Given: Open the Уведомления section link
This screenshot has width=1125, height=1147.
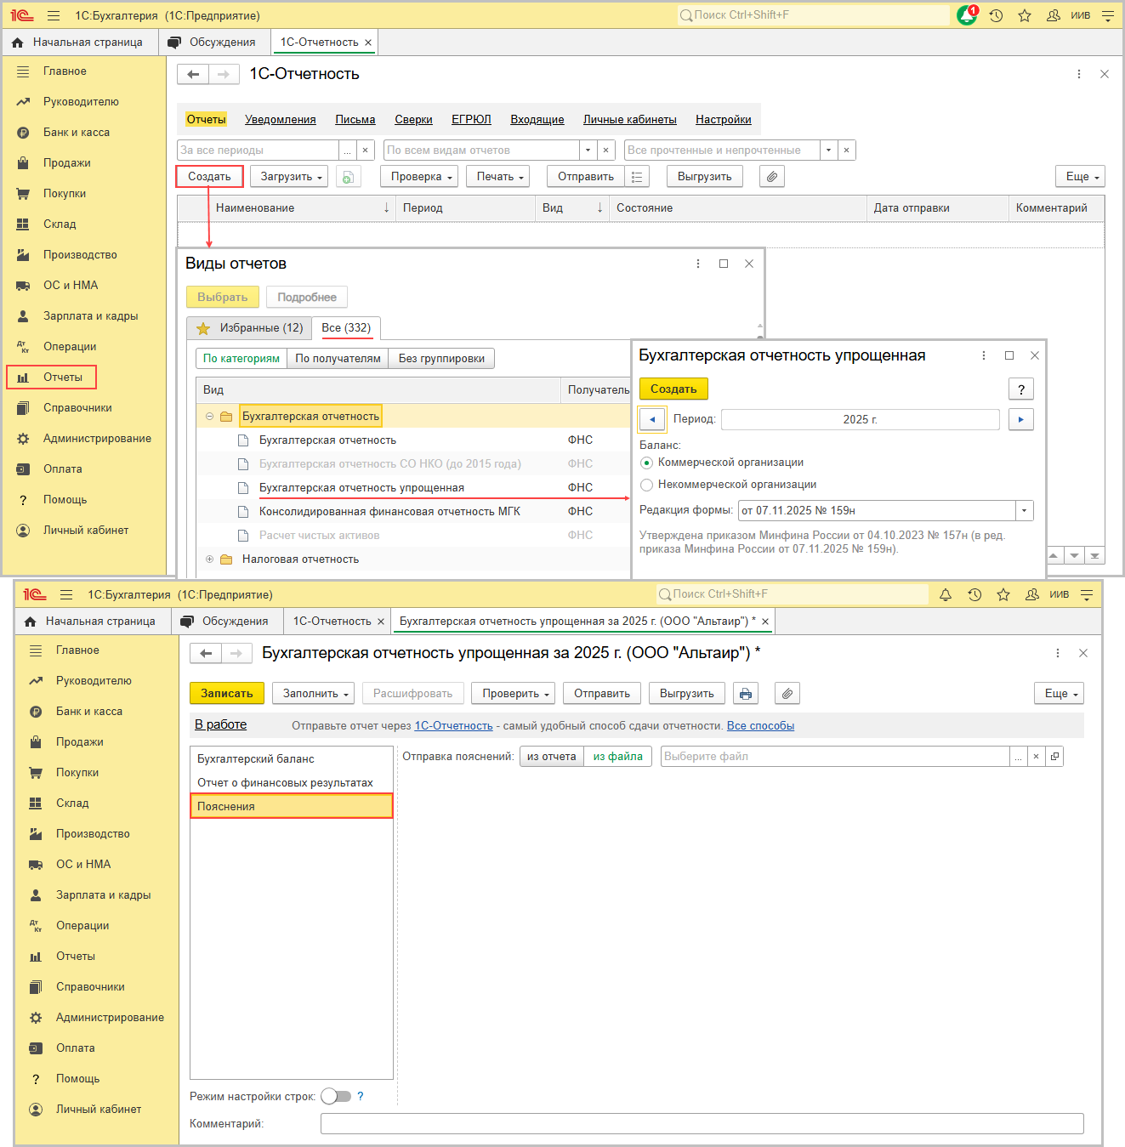Looking at the screenshot, I should click(x=281, y=120).
